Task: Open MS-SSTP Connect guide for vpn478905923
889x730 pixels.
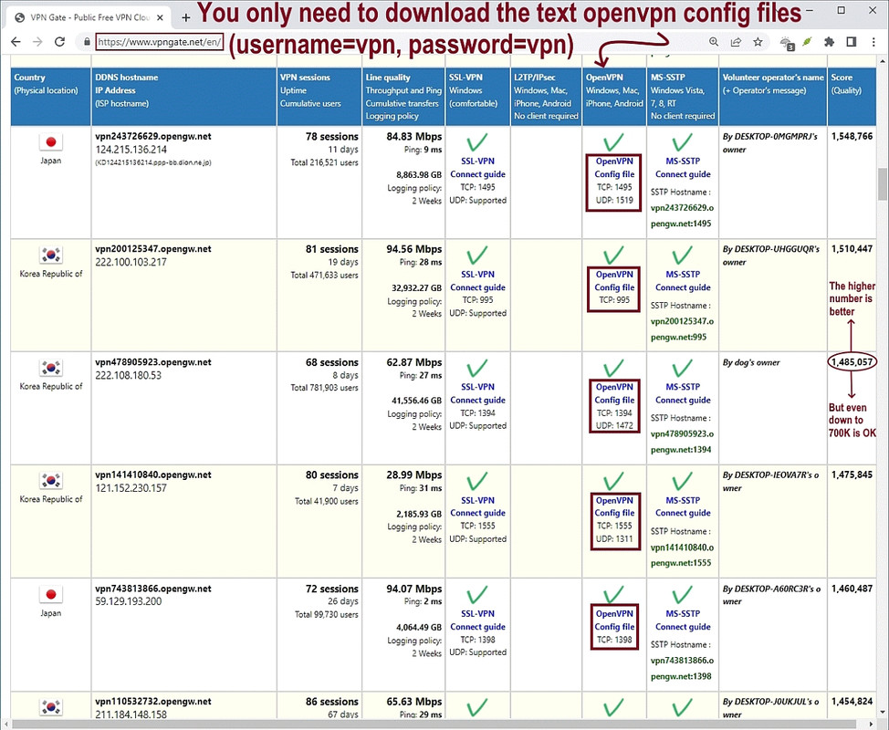Action: 683,393
